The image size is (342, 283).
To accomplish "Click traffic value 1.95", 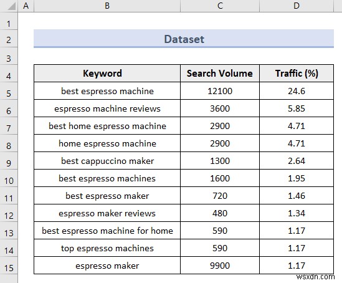I will [297, 178].
